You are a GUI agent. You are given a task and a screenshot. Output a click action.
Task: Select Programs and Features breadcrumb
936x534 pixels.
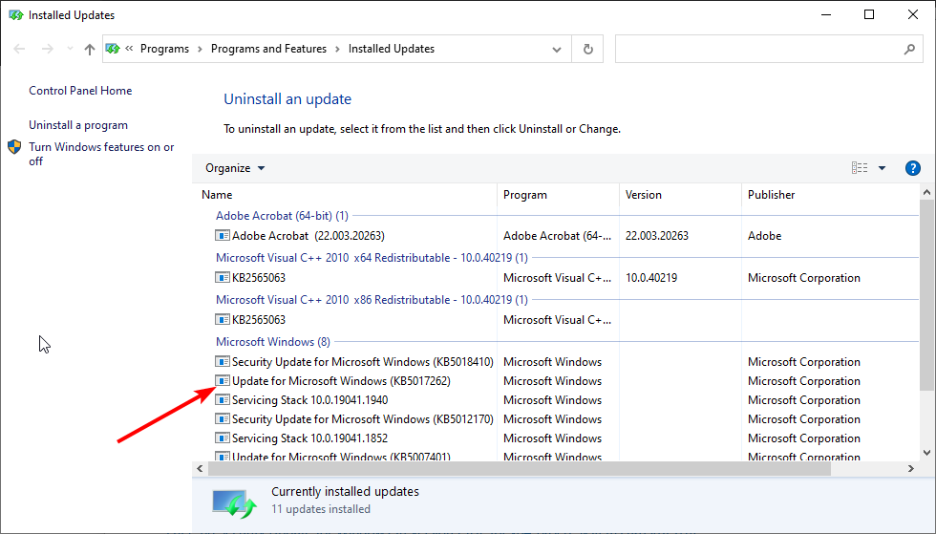[x=268, y=49]
